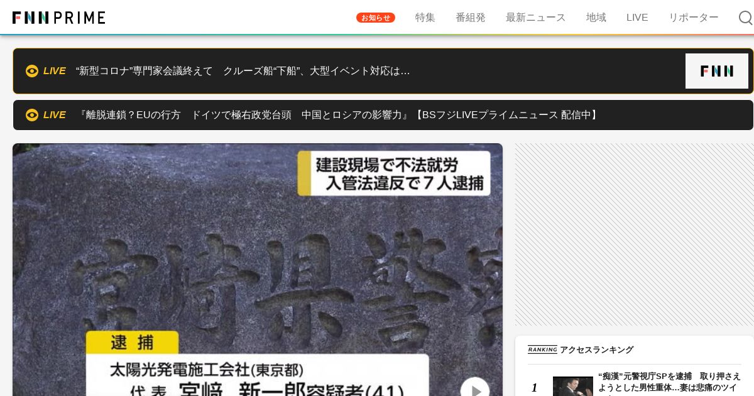The image size is (754, 396).
Task: Open the リポーター menu
Action: [x=694, y=18]
